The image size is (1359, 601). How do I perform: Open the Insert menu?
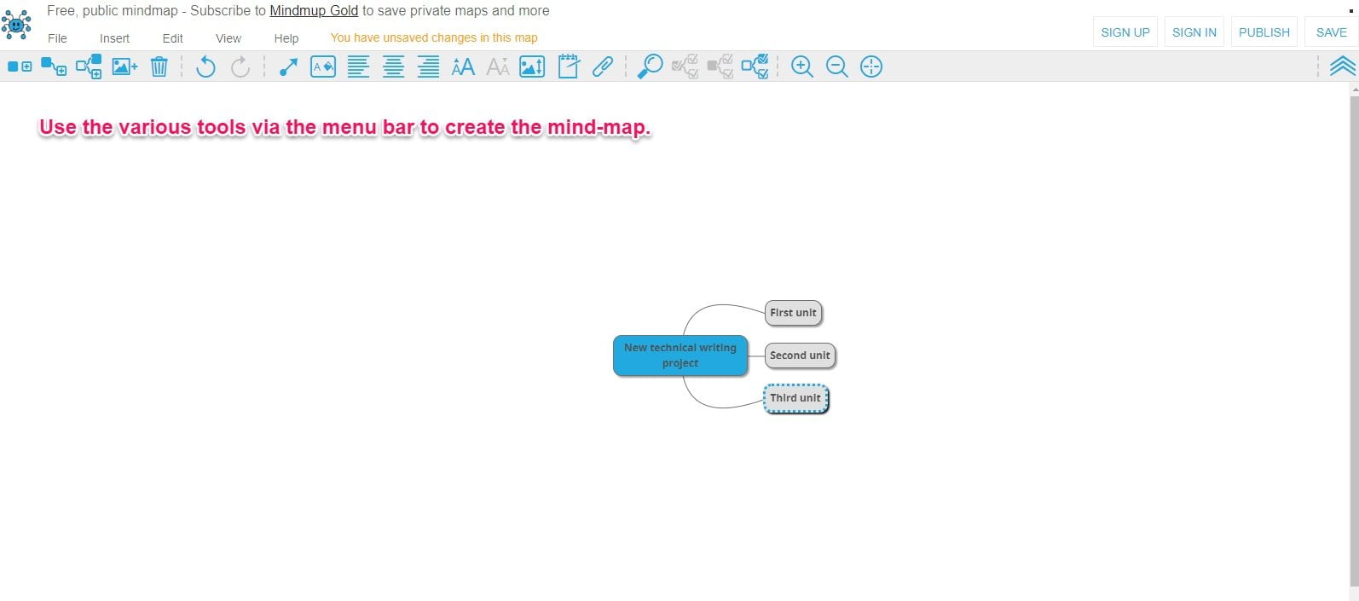pyautogui.click(x=114, y=38)
